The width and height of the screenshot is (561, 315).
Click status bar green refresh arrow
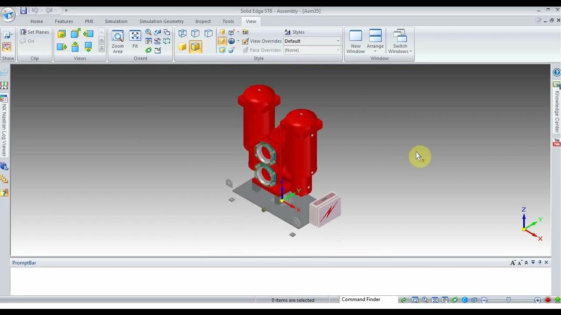click(x=404, y=300)
